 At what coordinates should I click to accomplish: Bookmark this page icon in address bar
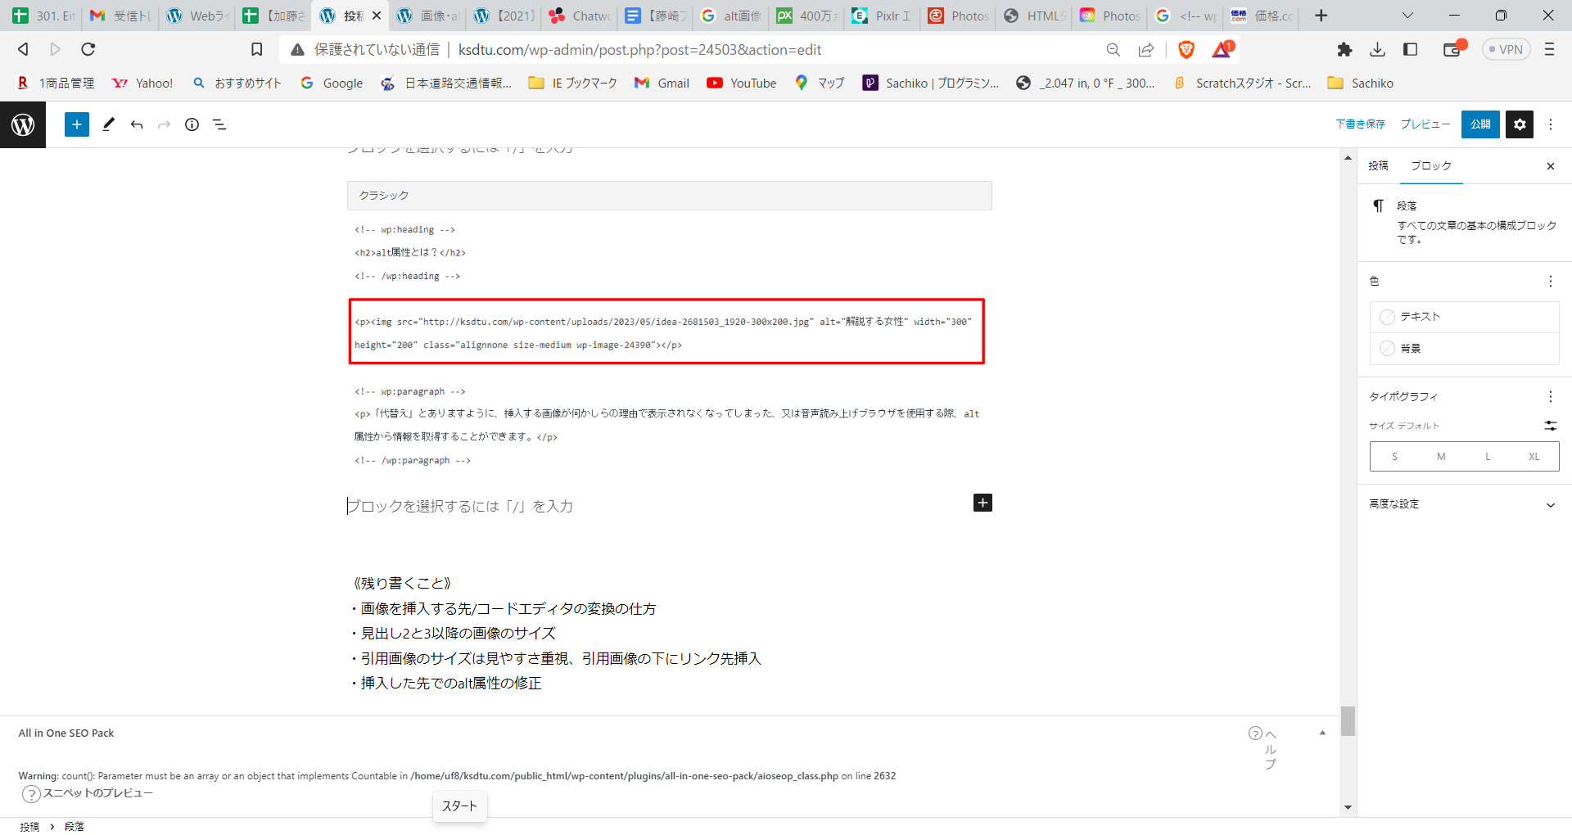(256, 50)
